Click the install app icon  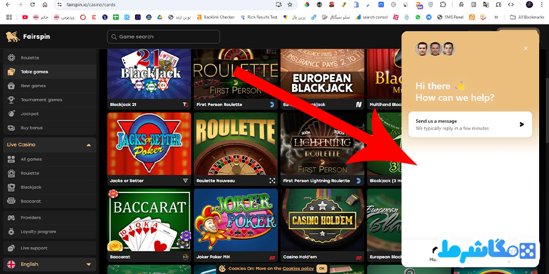(x=279, y=4)
